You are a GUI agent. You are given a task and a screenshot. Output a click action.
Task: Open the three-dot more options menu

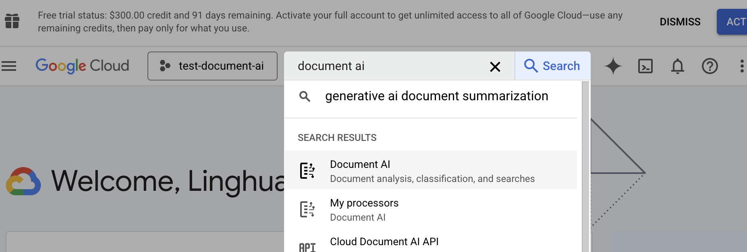741,66
